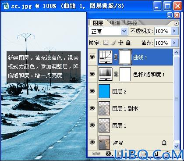This screenshot has width=184, height=161.
Task: Open the 填充 slider arrow
Action: click(174, 43)
